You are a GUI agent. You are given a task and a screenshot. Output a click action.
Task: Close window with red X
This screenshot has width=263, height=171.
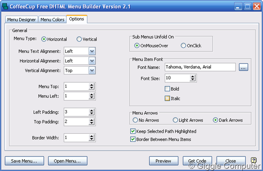[256, 7]
